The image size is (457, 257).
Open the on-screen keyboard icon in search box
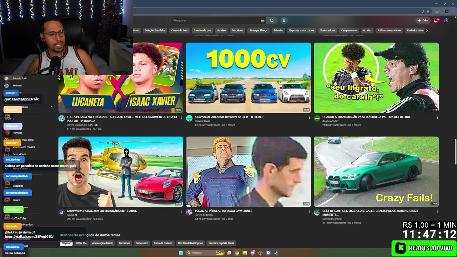pyautogui.click(x=263, y=20)
